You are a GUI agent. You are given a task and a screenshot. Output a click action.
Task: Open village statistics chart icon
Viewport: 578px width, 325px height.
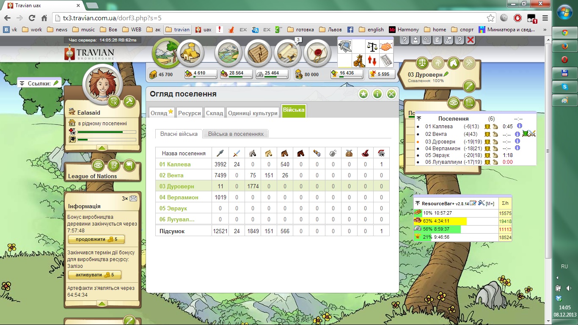pos(469,102)
